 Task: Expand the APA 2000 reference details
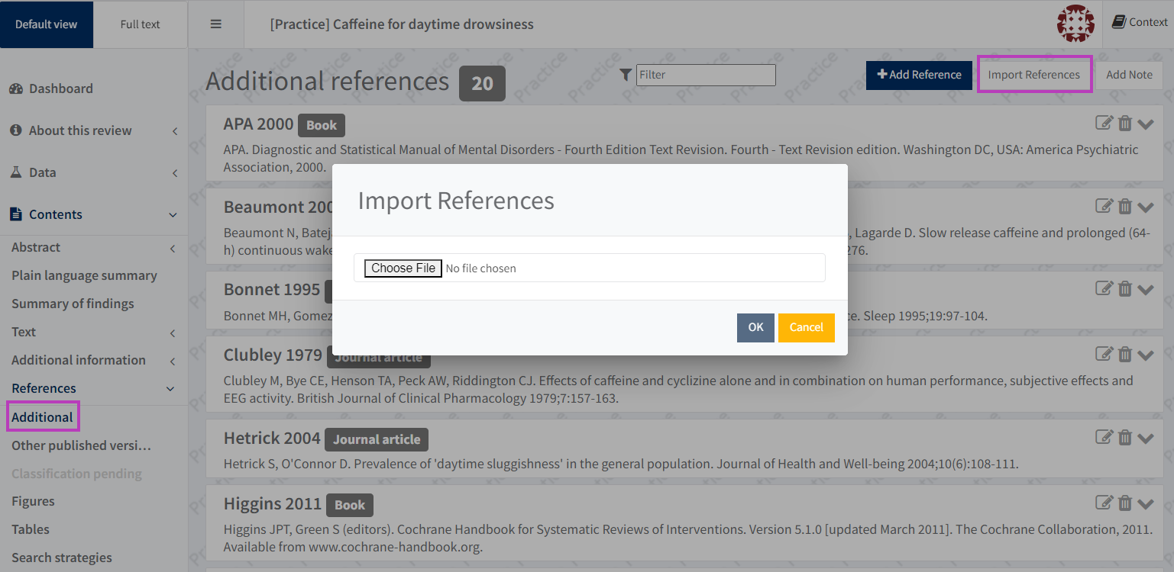click(1146, 124)
